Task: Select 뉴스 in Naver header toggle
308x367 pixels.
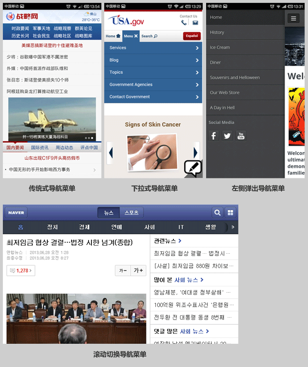Action: (109, 213)
